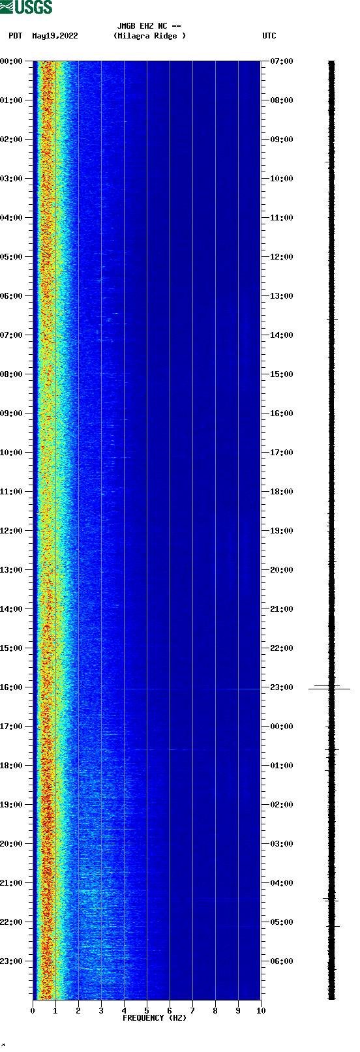The width and height of the screenshot is (360, 1052).
Task: Click the 'FREQUENCY (HZ)' axis label
Action: click(x=155, y=1018)
